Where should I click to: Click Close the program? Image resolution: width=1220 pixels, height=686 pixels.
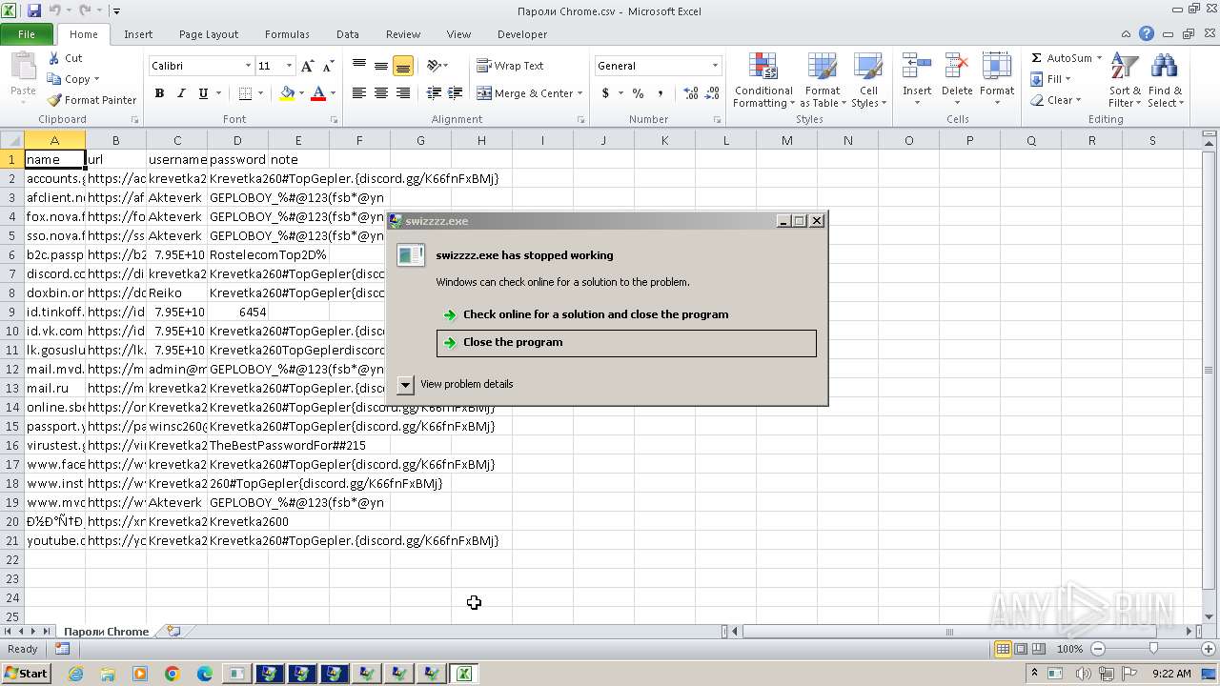point(626,343)
